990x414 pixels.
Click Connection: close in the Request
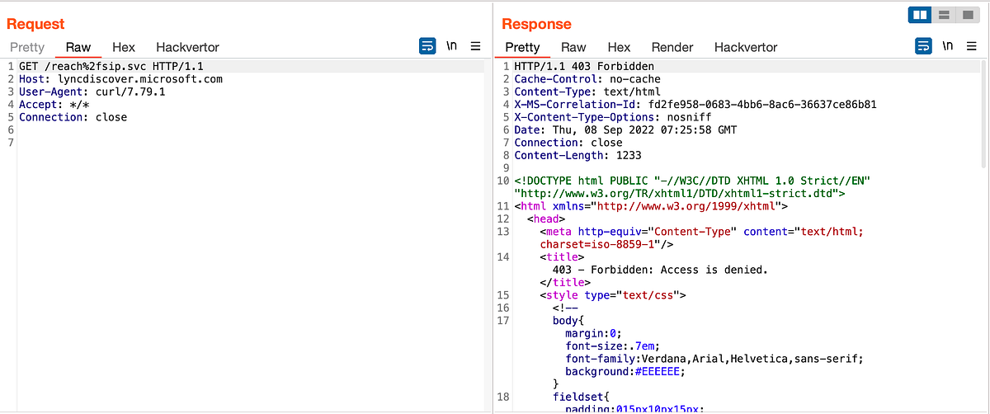(x=73, y=117)
